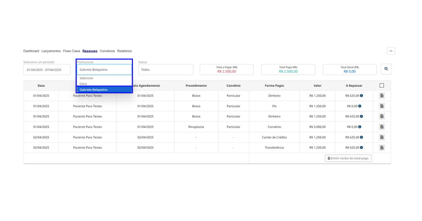Open receipt icon for the Pix row
422x221 pixels.
[x=382, y=106]
